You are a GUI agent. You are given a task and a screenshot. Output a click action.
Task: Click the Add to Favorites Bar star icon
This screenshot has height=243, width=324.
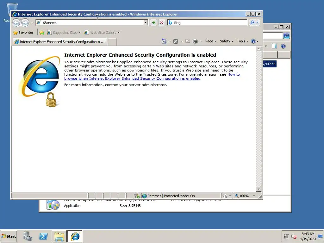pos(42,33)
